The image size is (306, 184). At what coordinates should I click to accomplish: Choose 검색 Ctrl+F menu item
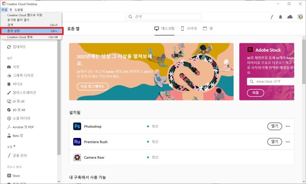[31, 25]
